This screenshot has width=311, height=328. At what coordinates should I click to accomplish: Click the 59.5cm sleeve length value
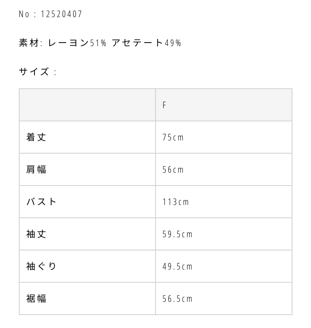tap(177, 234)
